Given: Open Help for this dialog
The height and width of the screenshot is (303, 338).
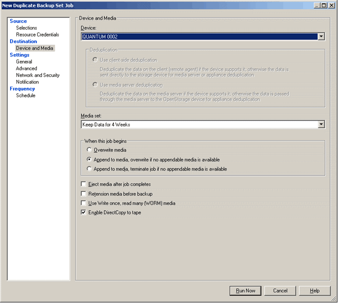Looking at the screenshot, I should 314,291.
